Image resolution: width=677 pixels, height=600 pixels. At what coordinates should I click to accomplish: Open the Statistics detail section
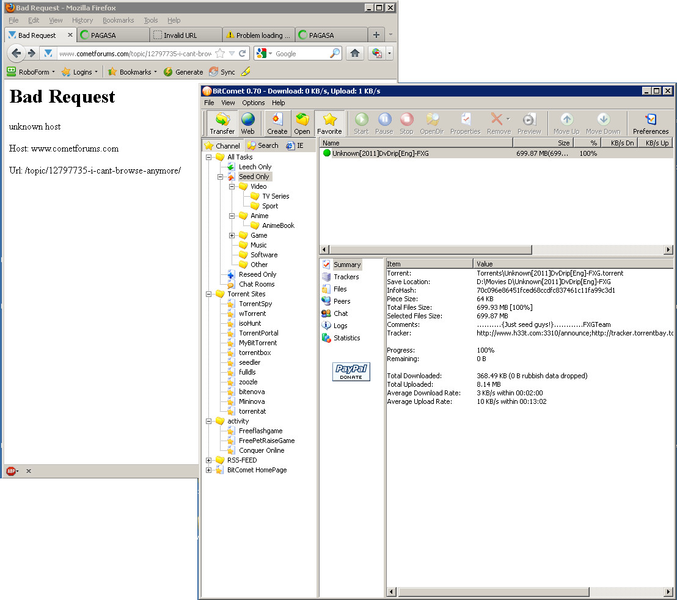(341, 338)
